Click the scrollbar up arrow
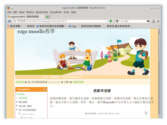This screenshot has width=167, height=125. coord(159,29)
